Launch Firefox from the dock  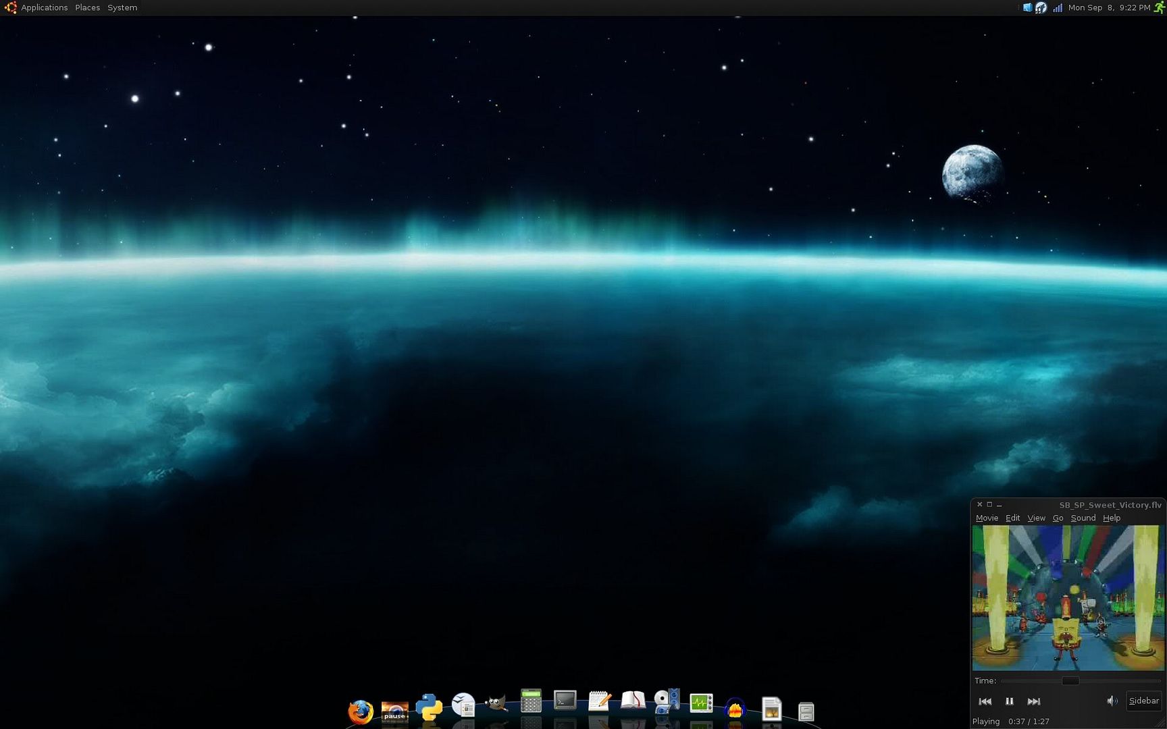[x=361, y=711]
